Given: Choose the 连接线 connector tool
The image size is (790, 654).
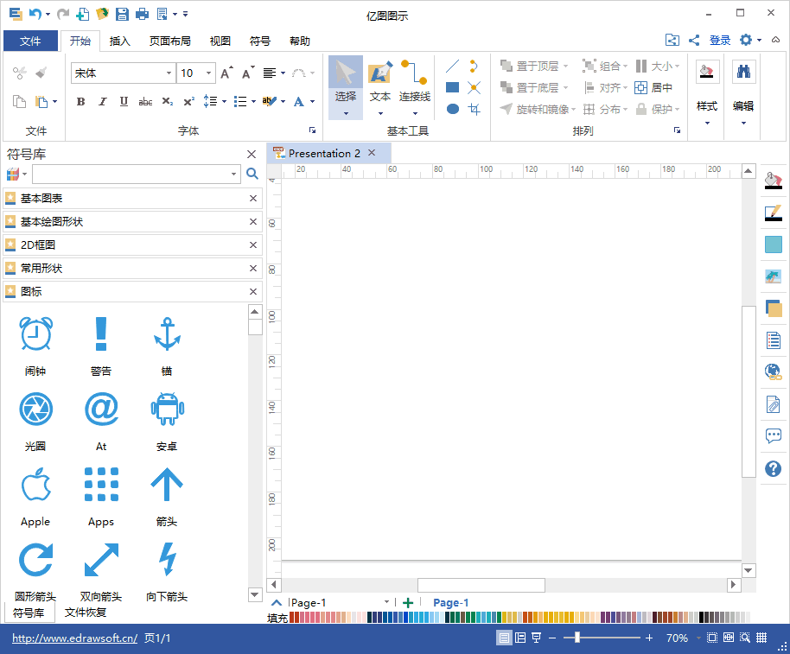Looking at the screenshot, I should click(x=415, y=87).
